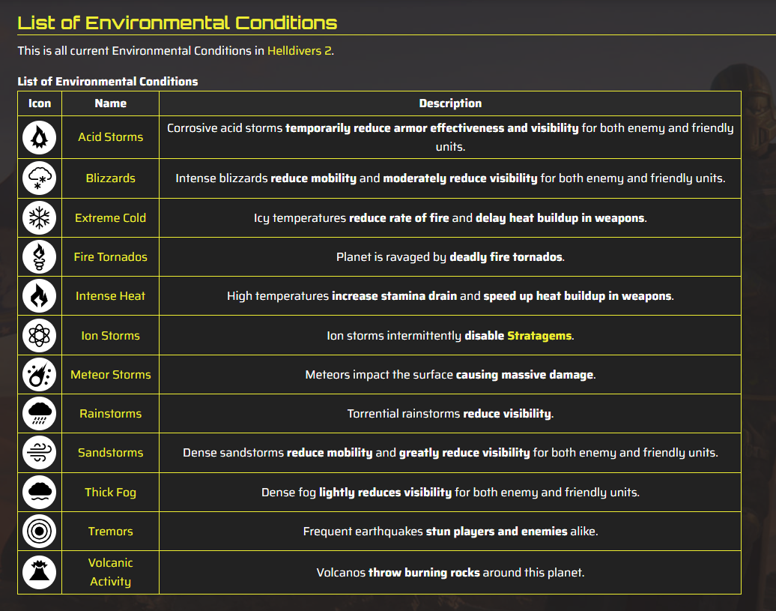Click the Fire Tornados icon

tap(39, 257)
